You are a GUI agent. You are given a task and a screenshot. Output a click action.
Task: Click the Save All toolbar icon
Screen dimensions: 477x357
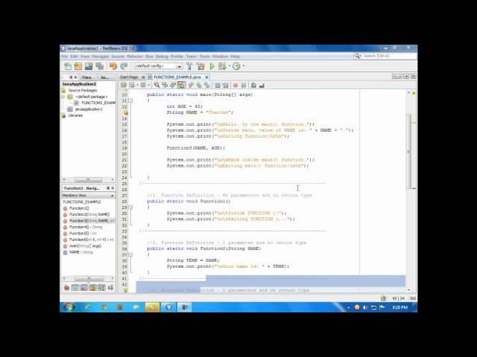click(x=99, y=66)
